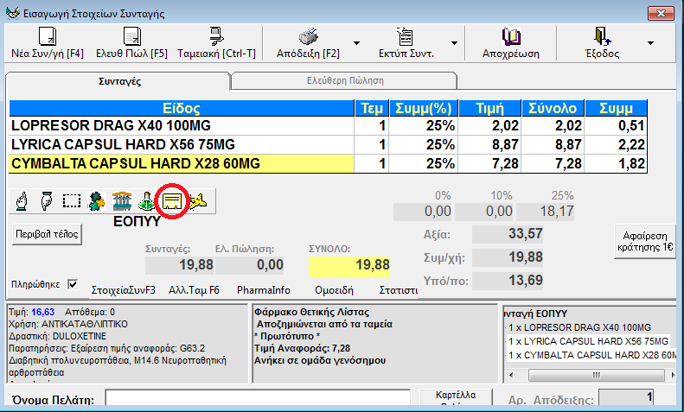
Task: Expand the dropdown arrow next to Απόδειξη [F2]
Action: click(x=356, y=42)
